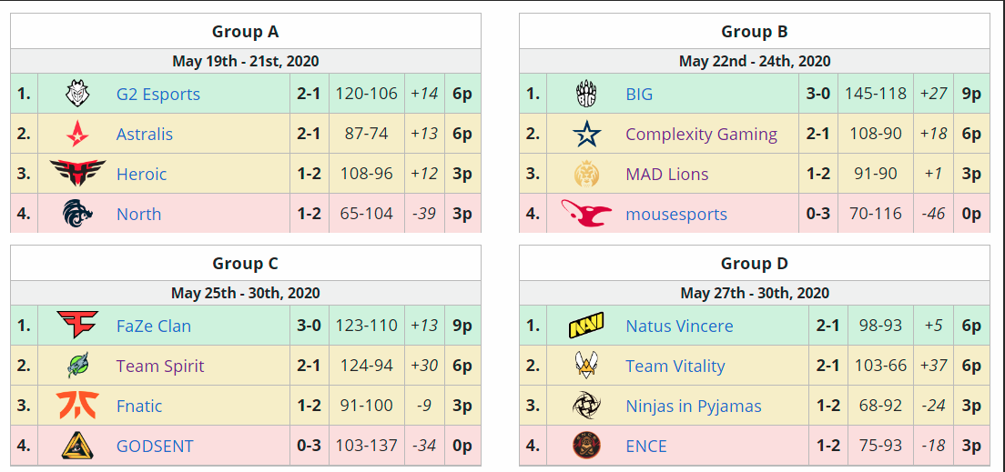Select the Group C table header
This screenshot has width=1005, height=472.
pos(246,263)
